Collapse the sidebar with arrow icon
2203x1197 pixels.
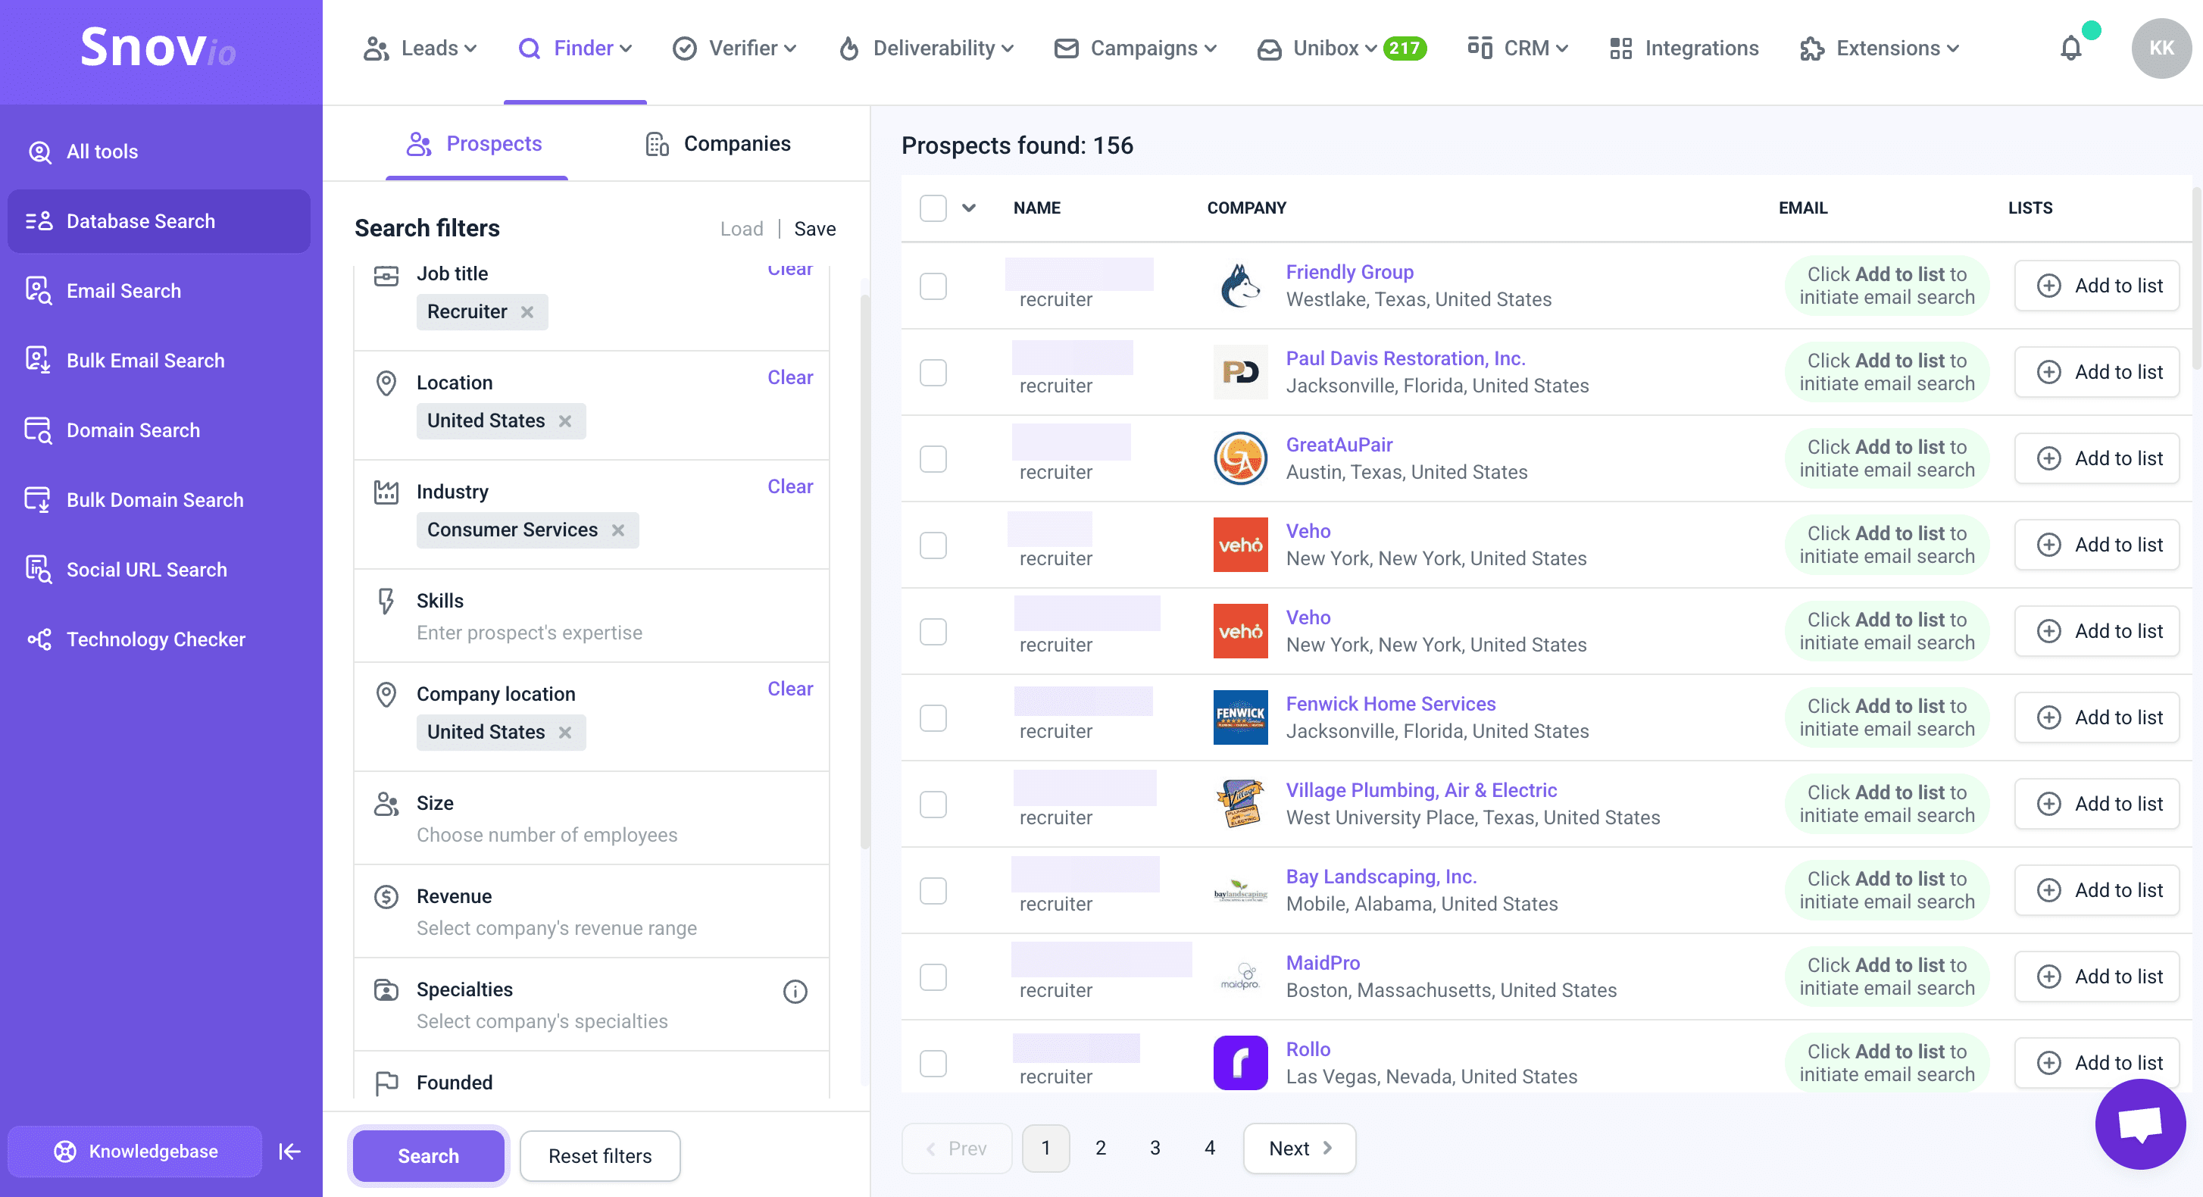[289, 1151]
